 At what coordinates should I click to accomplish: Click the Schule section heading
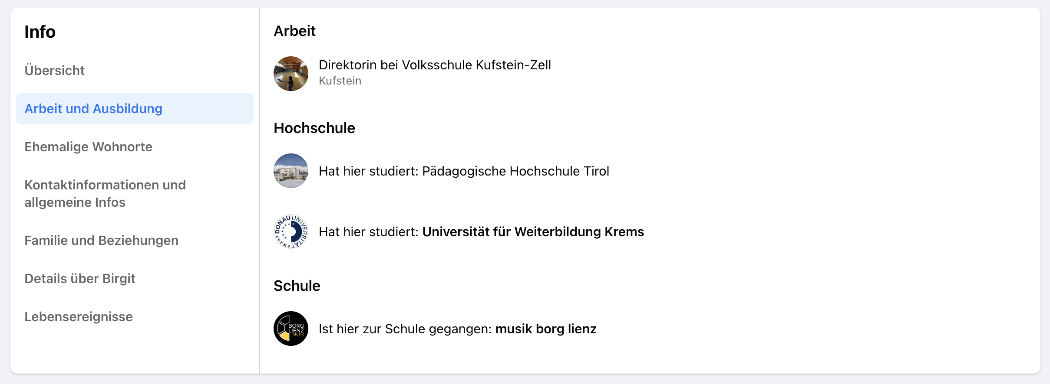297,286
